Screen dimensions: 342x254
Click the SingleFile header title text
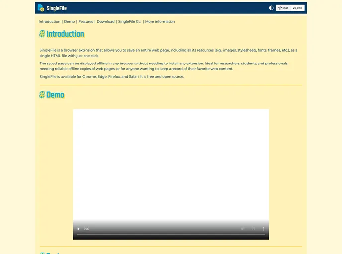(x=57, y=8)
